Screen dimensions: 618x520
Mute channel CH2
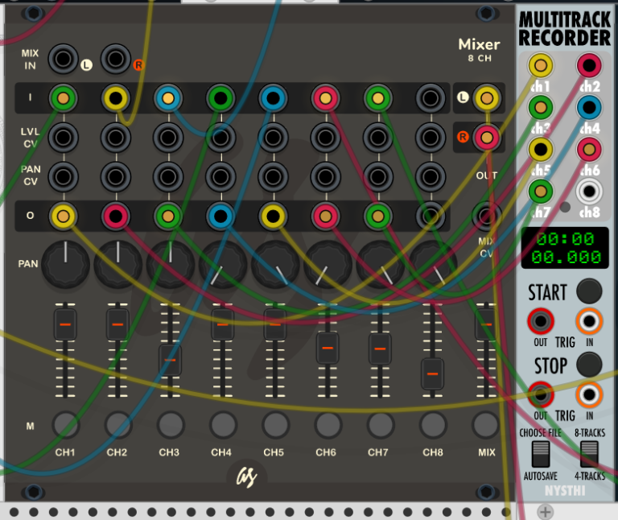tap(117, 425)
